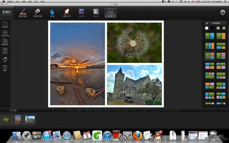The width and height of the screenshot is (229, 143).
Task: Choose the blue water drop tilt-shift tool
Action: pos(52,13)
